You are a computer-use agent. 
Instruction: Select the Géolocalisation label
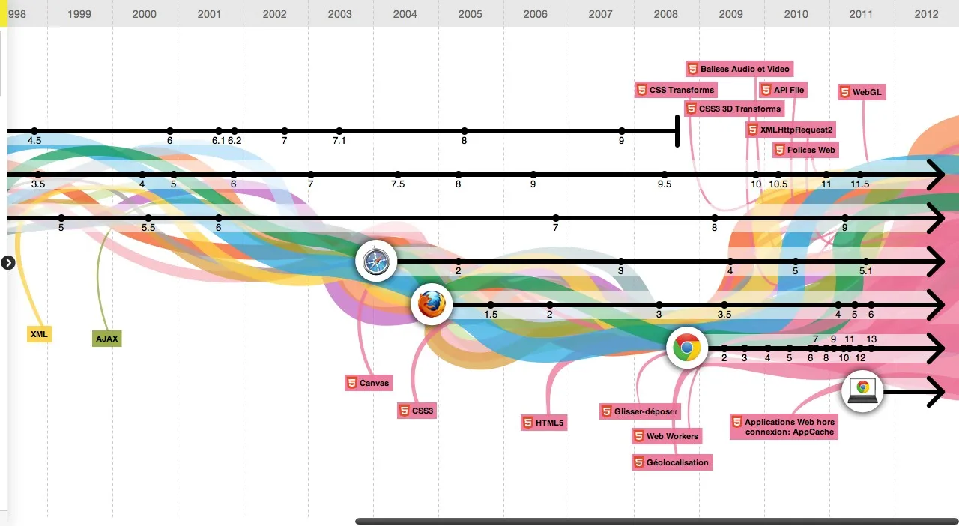(672, 462)
